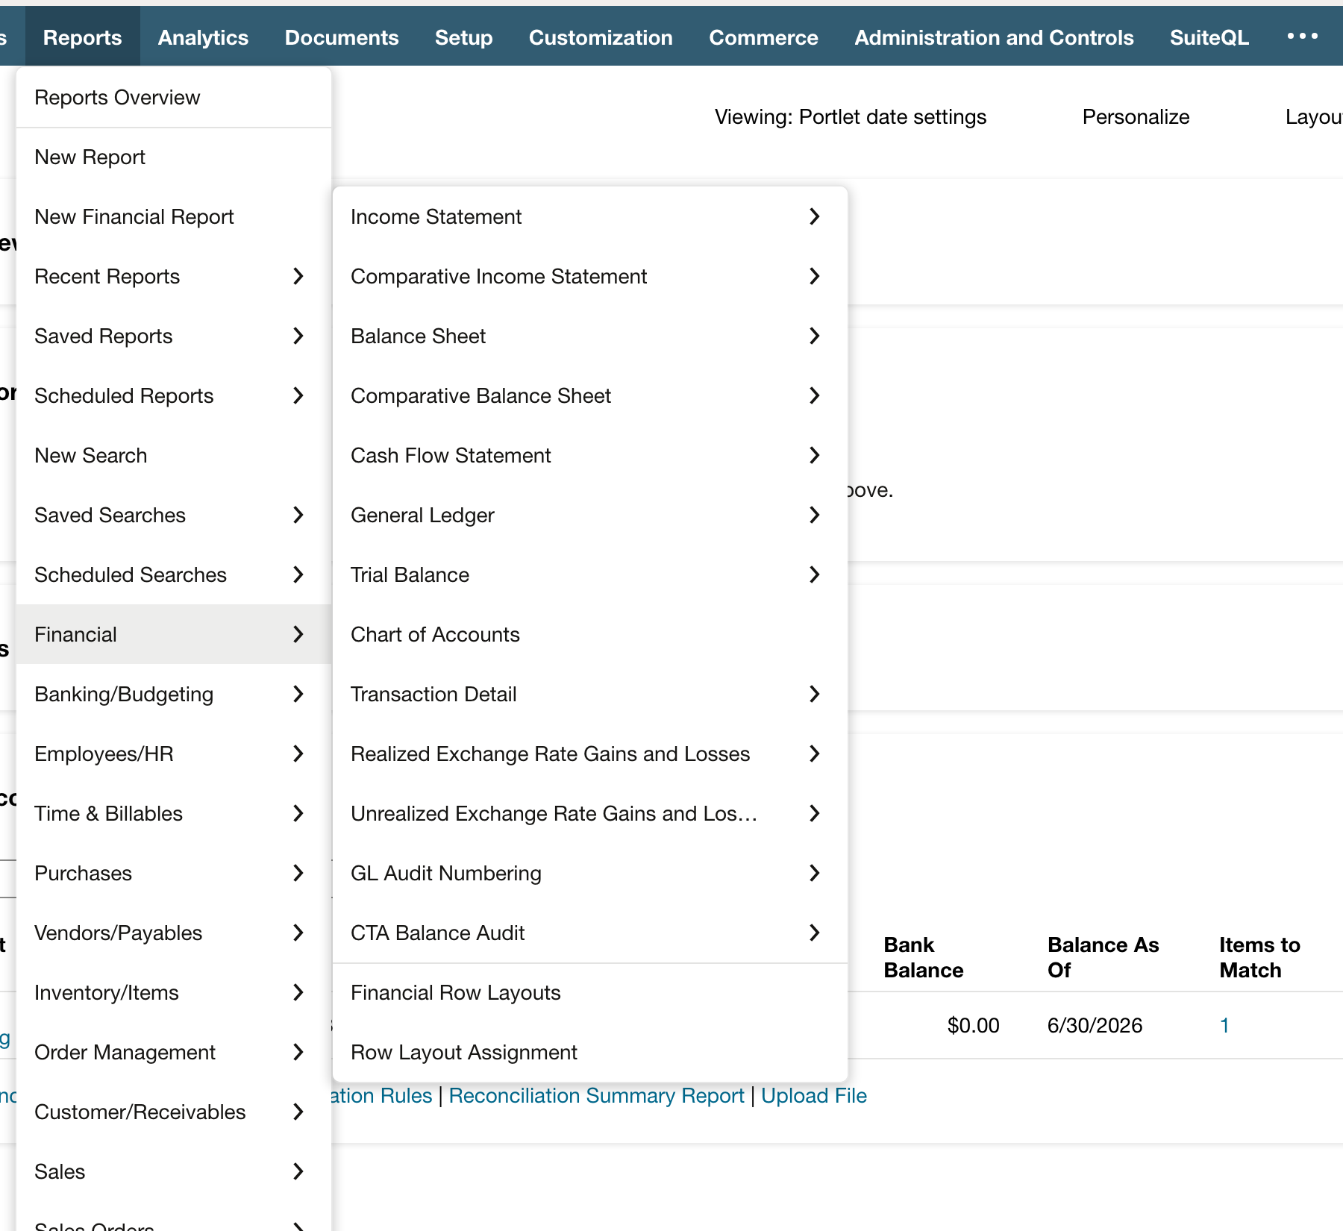The image size is (1343, 1231).
Task: Open Vendors/Payables category
Action: pyautogui.click(x=173, y=933)
